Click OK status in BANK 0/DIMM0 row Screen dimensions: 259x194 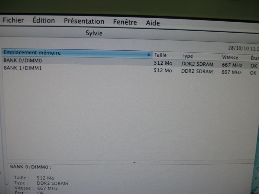[254, 66]
